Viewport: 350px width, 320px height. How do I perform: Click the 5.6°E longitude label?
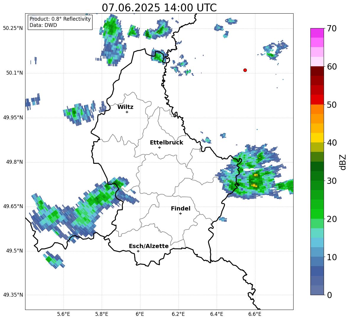[64, 314]
